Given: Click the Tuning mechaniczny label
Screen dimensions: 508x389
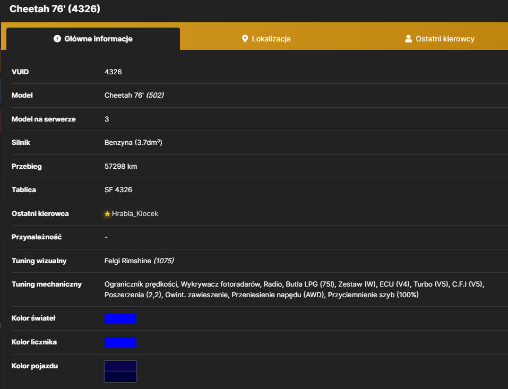Looking at the screenshot, I should [x=47, y=284].
